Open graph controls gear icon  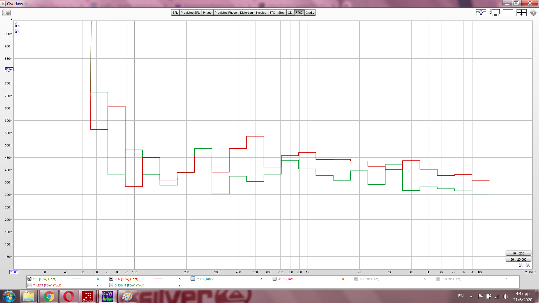pyautogui.click(x=533, y=13)
